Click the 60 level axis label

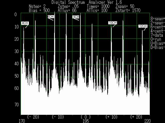(x=16, y=88)
